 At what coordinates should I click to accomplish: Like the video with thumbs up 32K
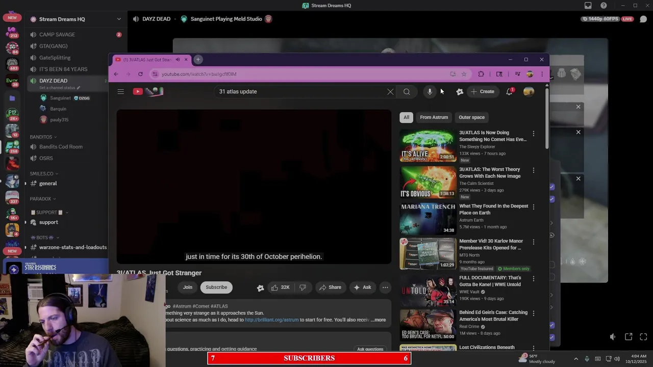280,287
